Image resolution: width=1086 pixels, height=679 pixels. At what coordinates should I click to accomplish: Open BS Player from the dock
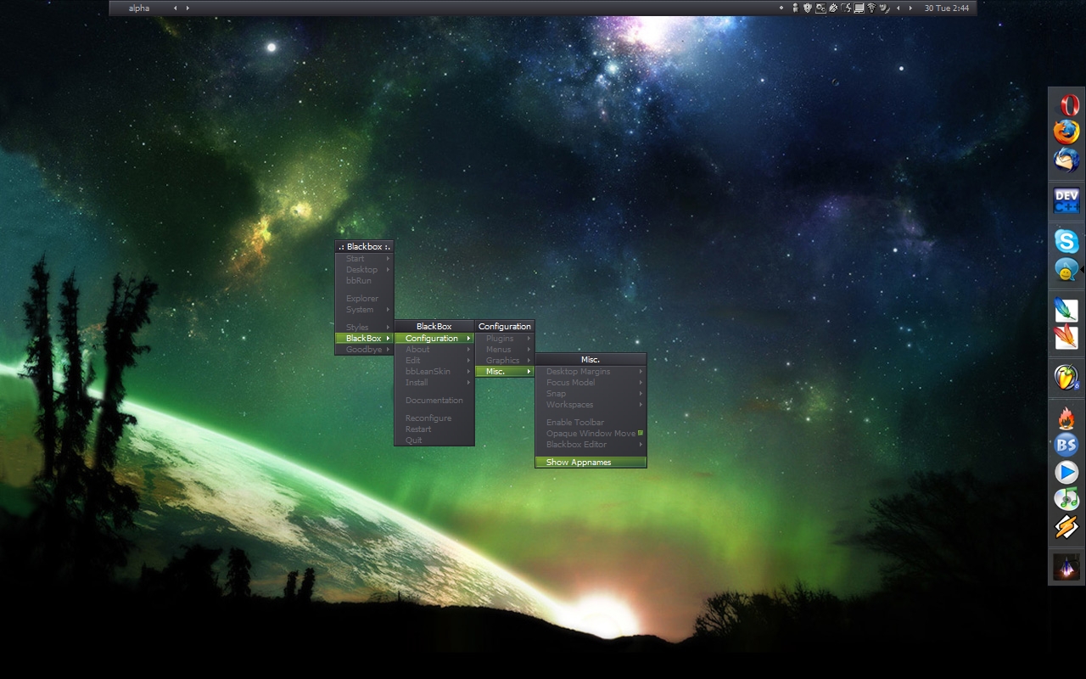tap(1066, 445)
